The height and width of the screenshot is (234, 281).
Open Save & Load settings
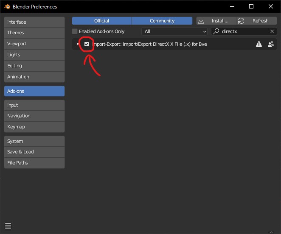pos(34,152)
